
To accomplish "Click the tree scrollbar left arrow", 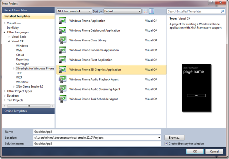I will point(4,106).
